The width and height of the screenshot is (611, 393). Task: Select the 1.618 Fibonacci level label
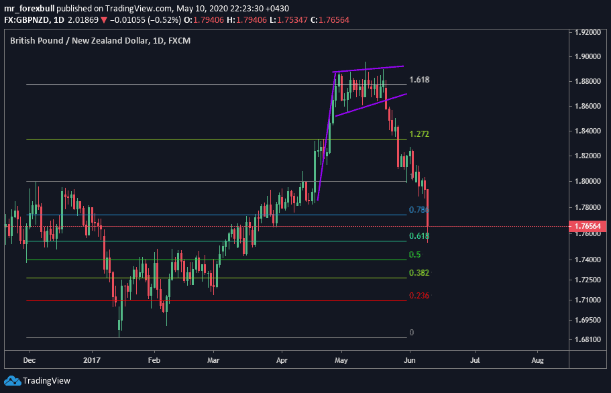pyautogui.click(x=419, y=80)
